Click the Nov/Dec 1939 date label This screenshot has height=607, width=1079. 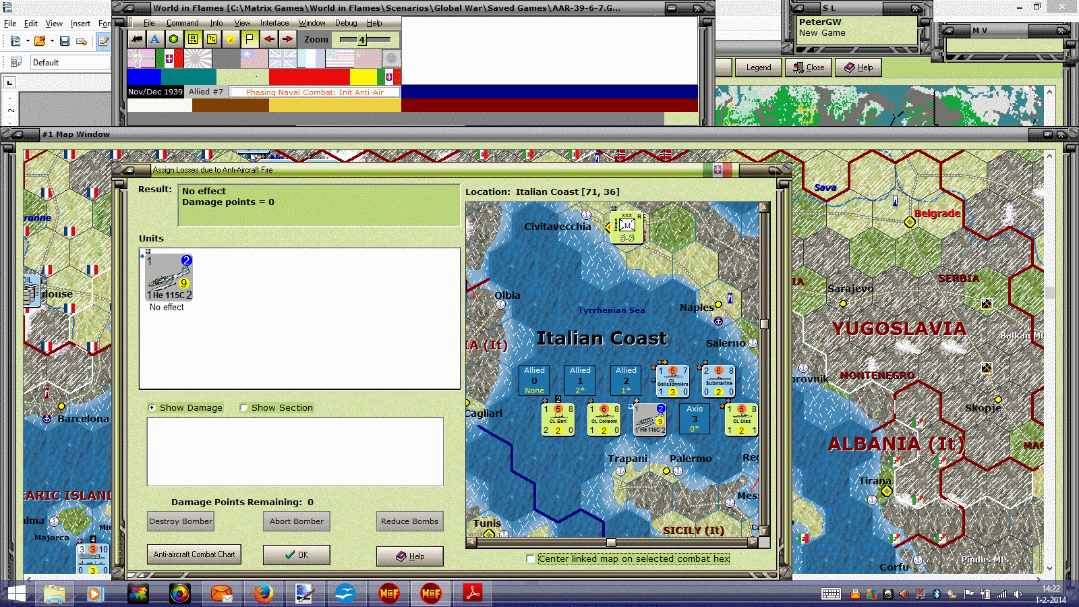coord(155,92)
